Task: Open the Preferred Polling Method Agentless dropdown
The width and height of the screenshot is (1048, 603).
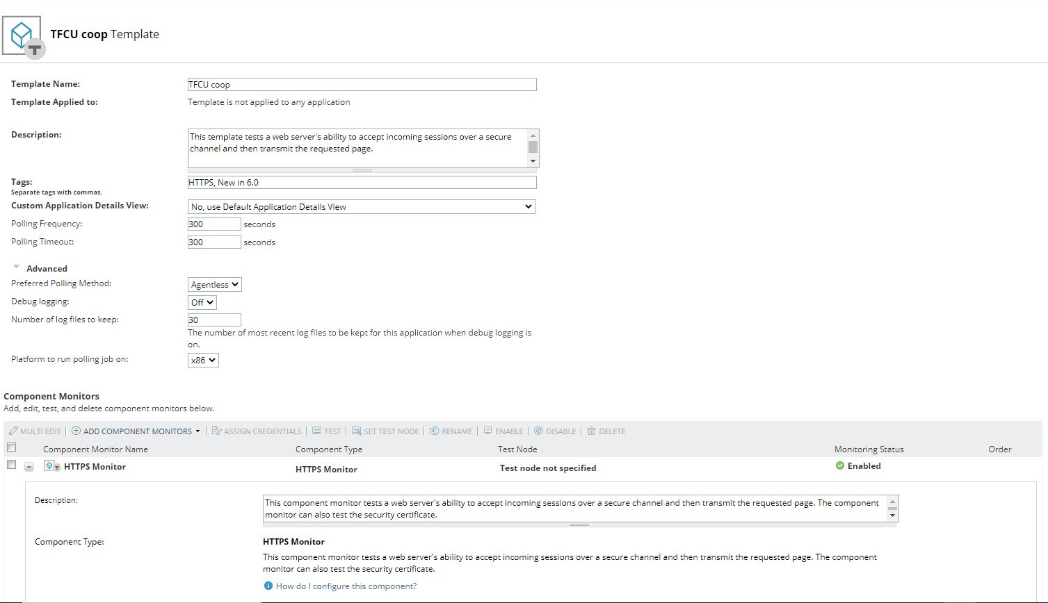Action: (215, 284)
